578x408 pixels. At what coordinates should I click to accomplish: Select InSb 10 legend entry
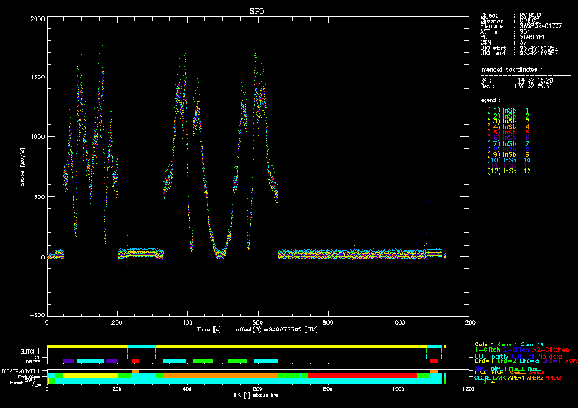click(x=509, y=161)
